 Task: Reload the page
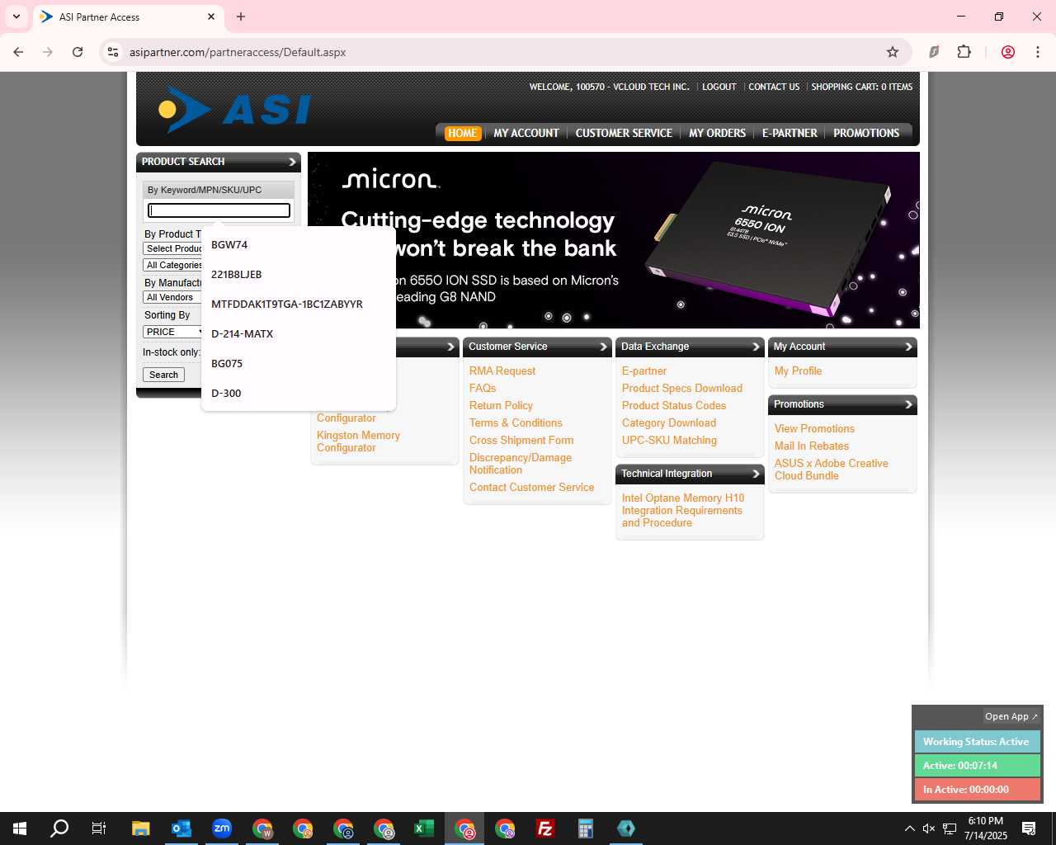click(x=78, y=52)
